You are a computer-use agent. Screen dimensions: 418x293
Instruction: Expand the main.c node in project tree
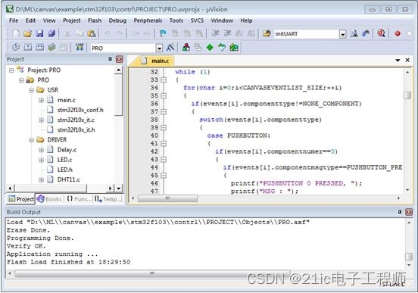click(x=42, y=100)
